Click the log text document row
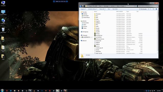 coord(118,50)
